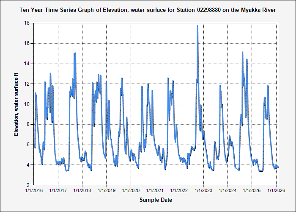Select the 1/1/2022 x-axis date label

click(180, 190)
